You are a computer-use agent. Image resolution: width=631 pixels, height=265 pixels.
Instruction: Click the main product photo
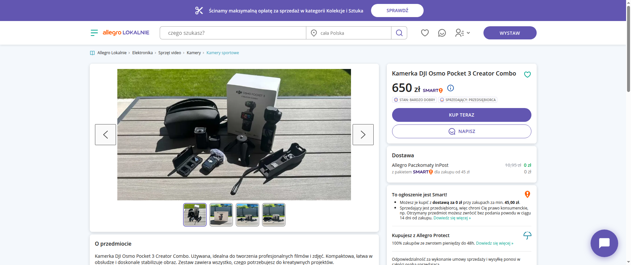coord(234,135)
